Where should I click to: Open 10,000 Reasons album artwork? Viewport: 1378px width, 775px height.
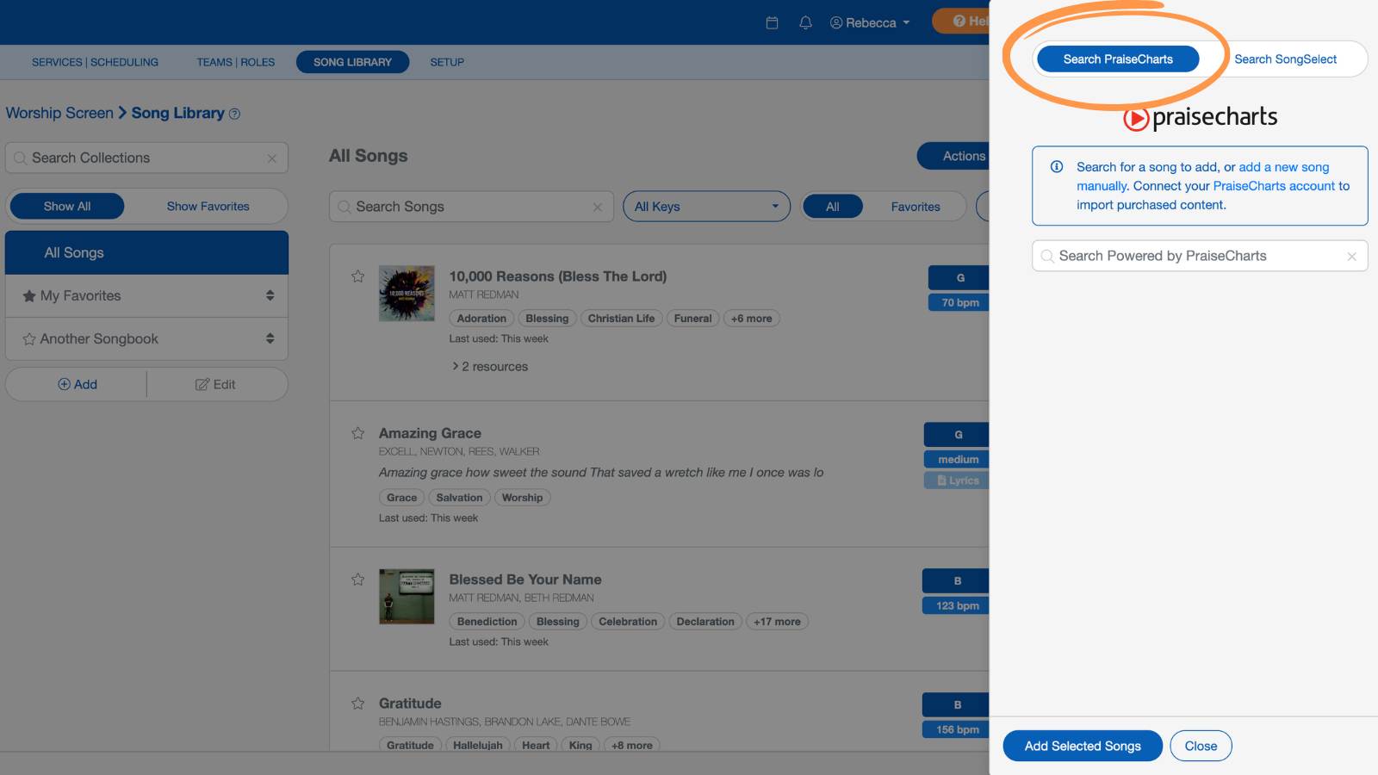pos(407,294)
